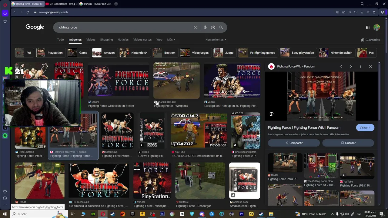This screenshot has height=218, width=388.
Task: Open the Glitchwave Fighting Force cover thumbnail
Action: pyautogui.click(x=117, y=130)
